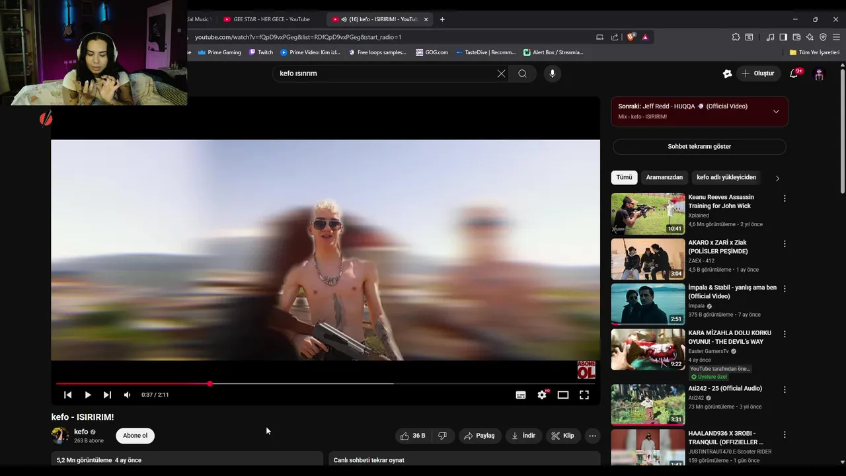Open the player settings gear

click(542, 395)
